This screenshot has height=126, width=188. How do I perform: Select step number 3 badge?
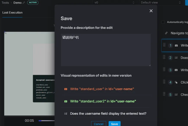(x=170, y=70)
